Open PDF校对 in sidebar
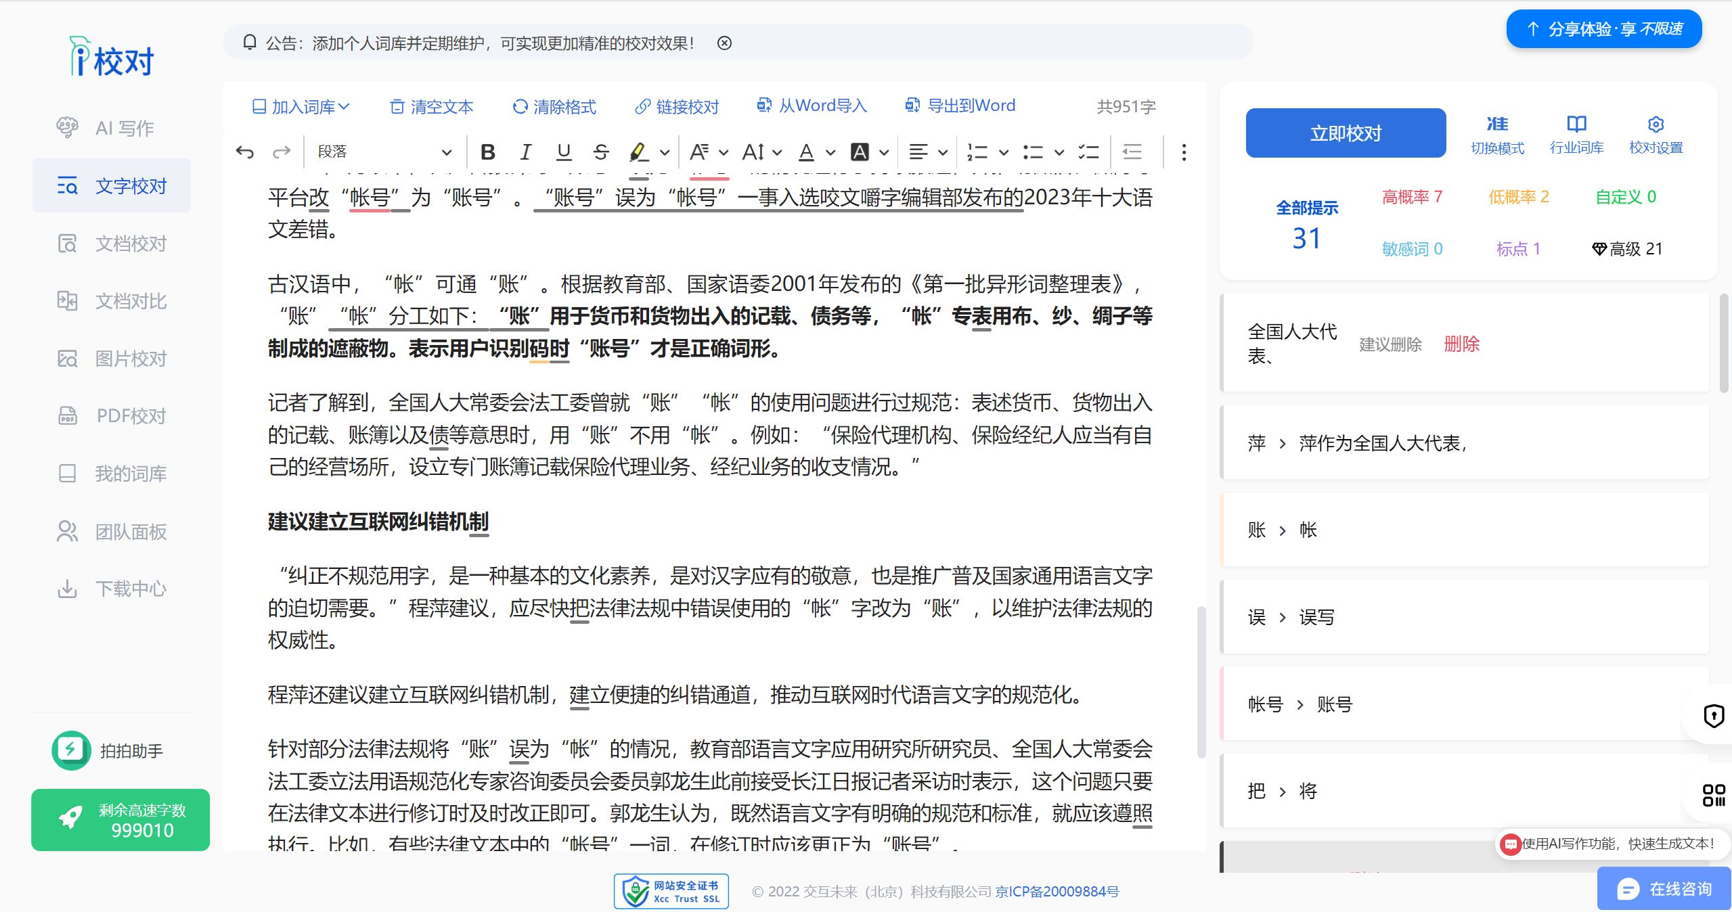Image resolution: width=1732 pixels, height=912 pixels. [x=112, y=415]
